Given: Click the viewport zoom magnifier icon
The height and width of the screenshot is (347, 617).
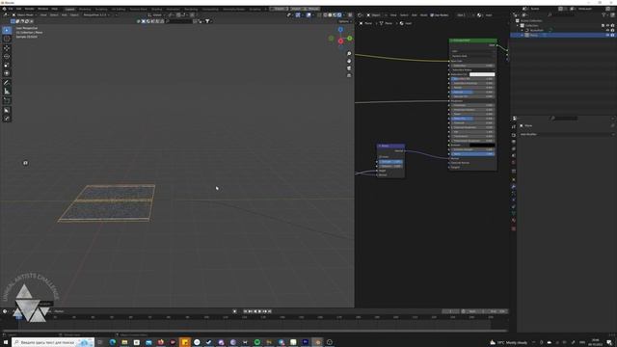Looking at the screenshot, I should (x=349, y=54).
